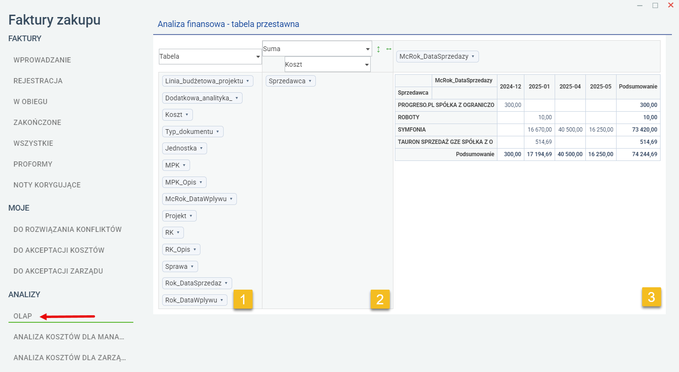Click the 73 420,00 row total

638,130
